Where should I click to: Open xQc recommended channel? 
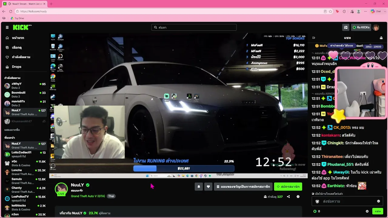click(25, 163)
